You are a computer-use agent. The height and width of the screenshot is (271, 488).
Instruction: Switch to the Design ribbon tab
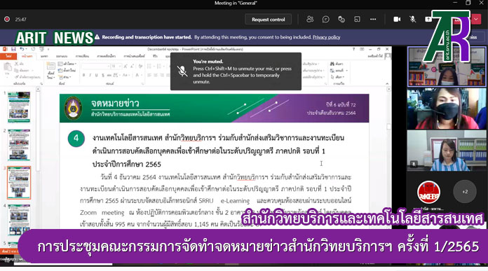62,56
